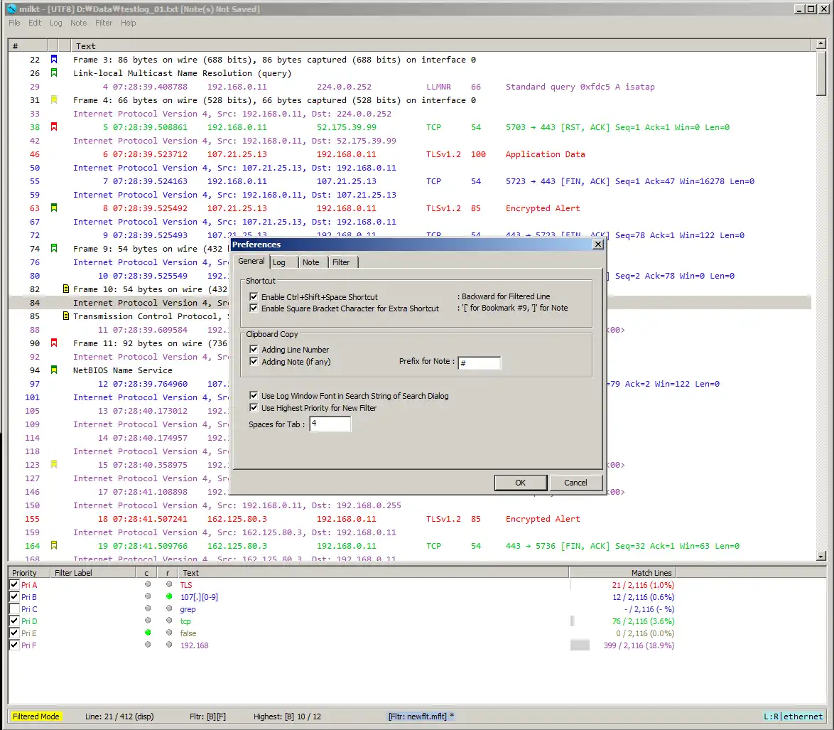Screen dimensions: 834x730
Task: Click the vertical scrollbar thumb in log view
Action: tap(821, 73)
